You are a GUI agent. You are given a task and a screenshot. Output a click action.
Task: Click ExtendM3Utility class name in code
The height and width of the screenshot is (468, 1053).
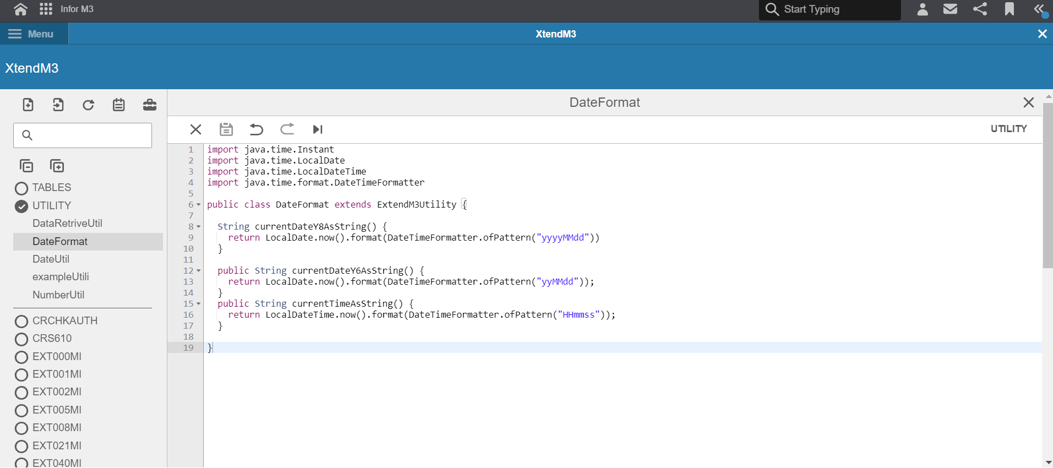[x=416, y=205]
